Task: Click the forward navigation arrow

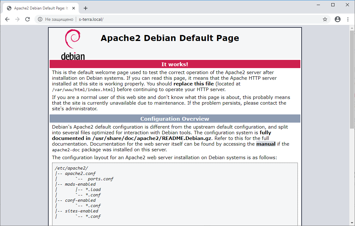Action: 17,20
